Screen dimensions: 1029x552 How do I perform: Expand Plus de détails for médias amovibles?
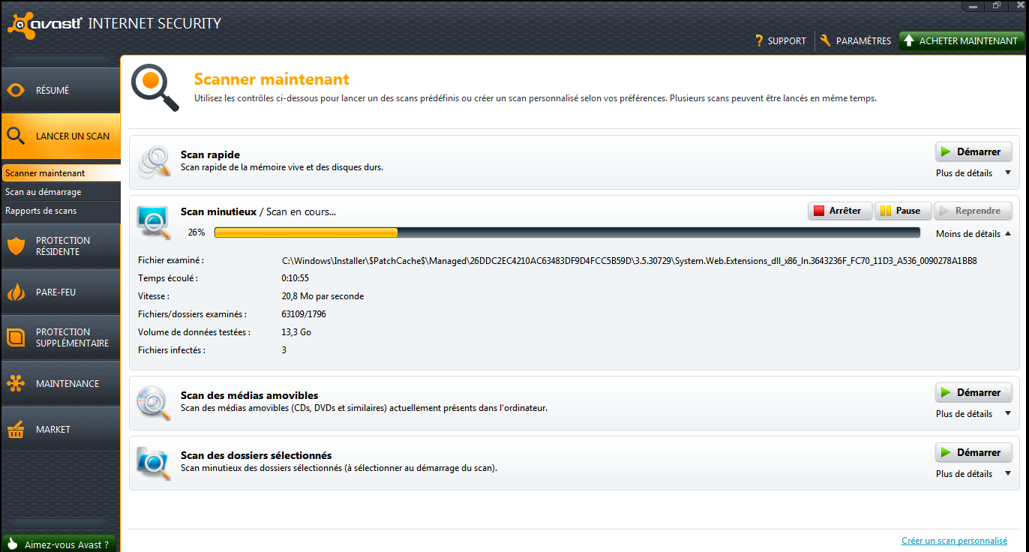973,414
